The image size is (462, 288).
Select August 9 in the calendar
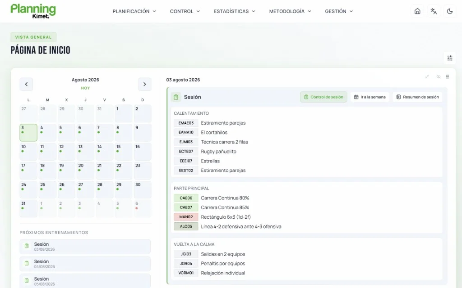pyautogui.click(x=143, y=133)
